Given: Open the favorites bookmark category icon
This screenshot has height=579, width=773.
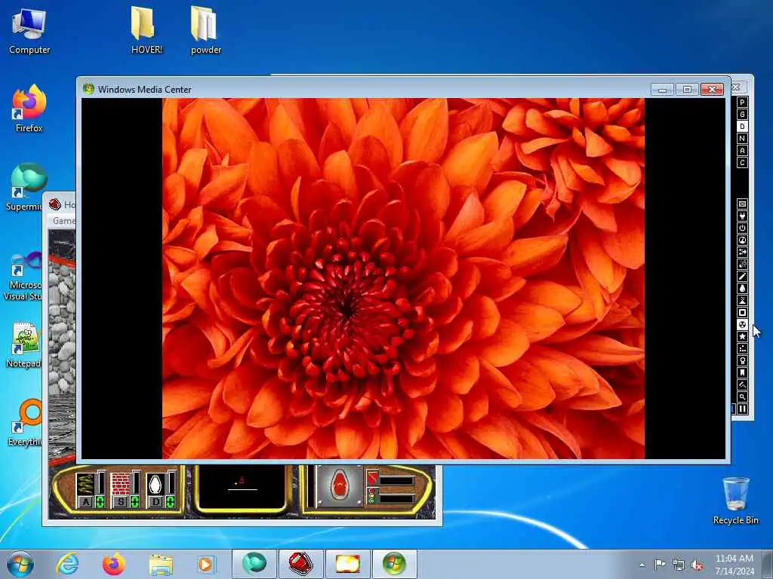Looking at the screenshot, I should 742,372.
